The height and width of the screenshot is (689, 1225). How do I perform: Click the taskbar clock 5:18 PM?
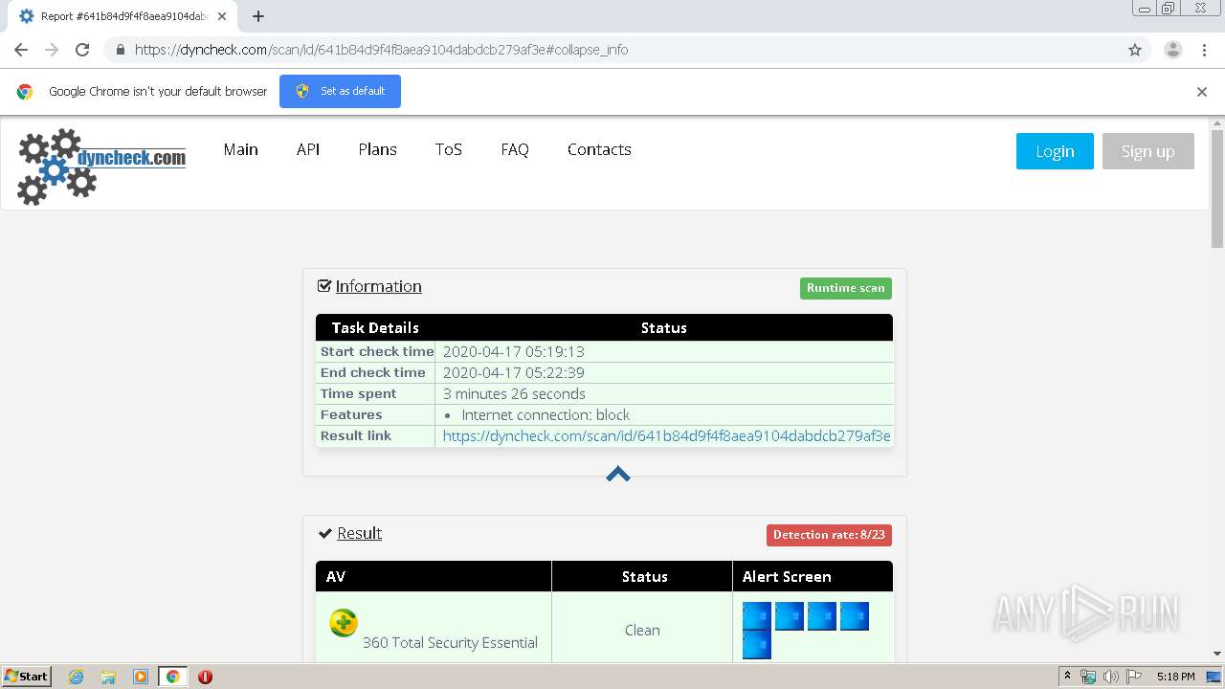coord(1176,677)
